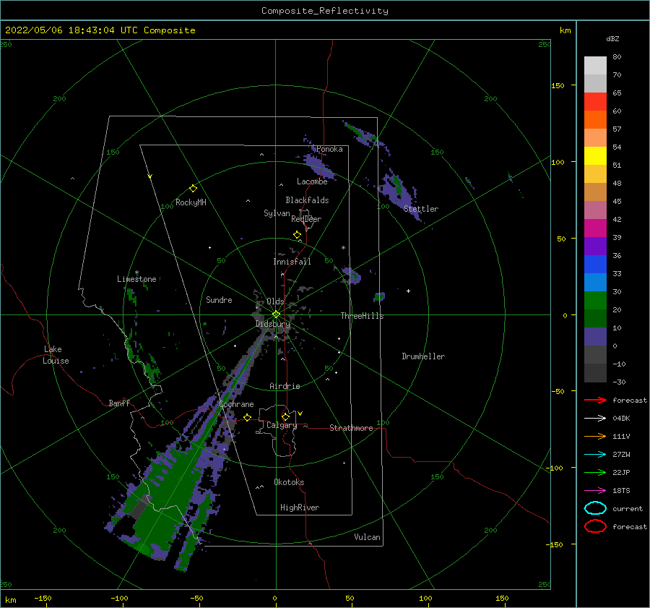The width and height of the screenshot is (650, 608).
Task: Click the Limestone label
Action: pos(136,279)
